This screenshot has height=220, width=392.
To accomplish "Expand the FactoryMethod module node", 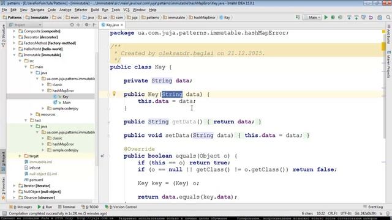I will click(x=14, y=43).
